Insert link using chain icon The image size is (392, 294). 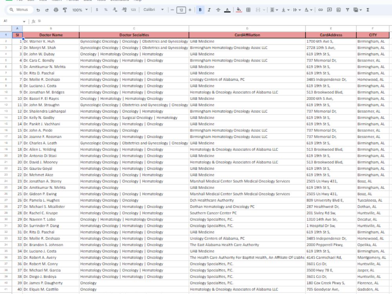[x=320, y=10]
